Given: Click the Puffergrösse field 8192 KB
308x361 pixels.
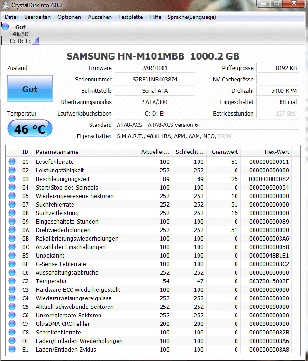Looking at the screenshot, I should [x=278, y=68].
